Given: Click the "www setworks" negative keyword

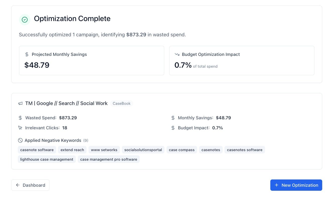Looking at the screenshot, I should coord(104,150).
